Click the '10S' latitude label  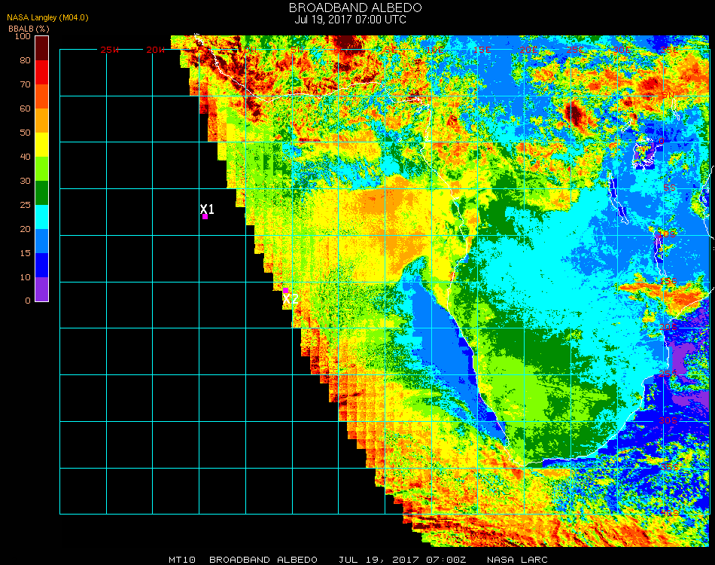click(x=667, y=234)
